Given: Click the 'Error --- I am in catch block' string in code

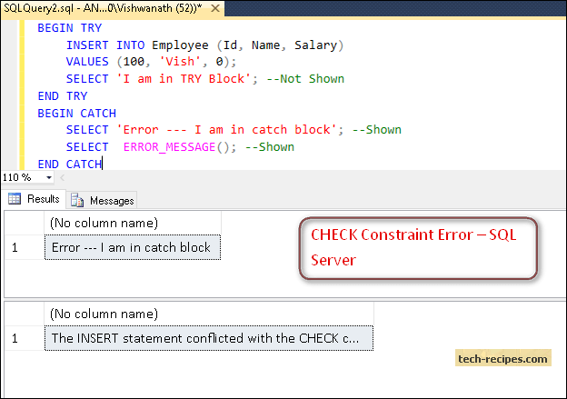Looking at the screenshot, I should (x=227, y=130).
